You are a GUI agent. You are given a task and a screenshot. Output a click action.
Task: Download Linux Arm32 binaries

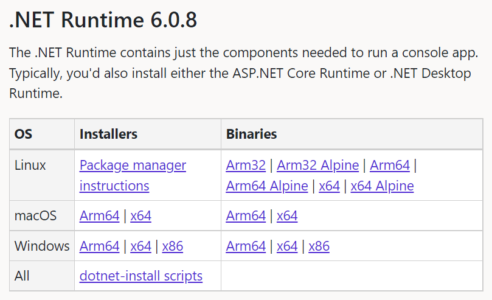point(246,166)
